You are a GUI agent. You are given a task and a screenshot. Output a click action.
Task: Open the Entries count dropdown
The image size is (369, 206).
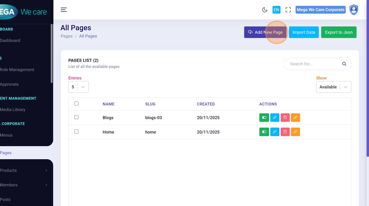coord(78,87)
